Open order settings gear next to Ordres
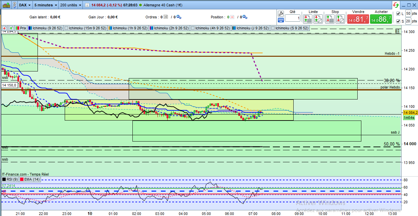Screen dimensions: 418x216 (x=179, y=17)
